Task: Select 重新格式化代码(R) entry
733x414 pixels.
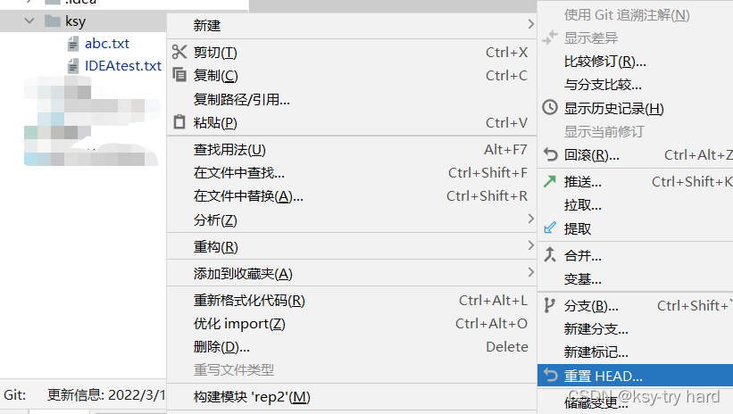Action: tap(352, 300)
